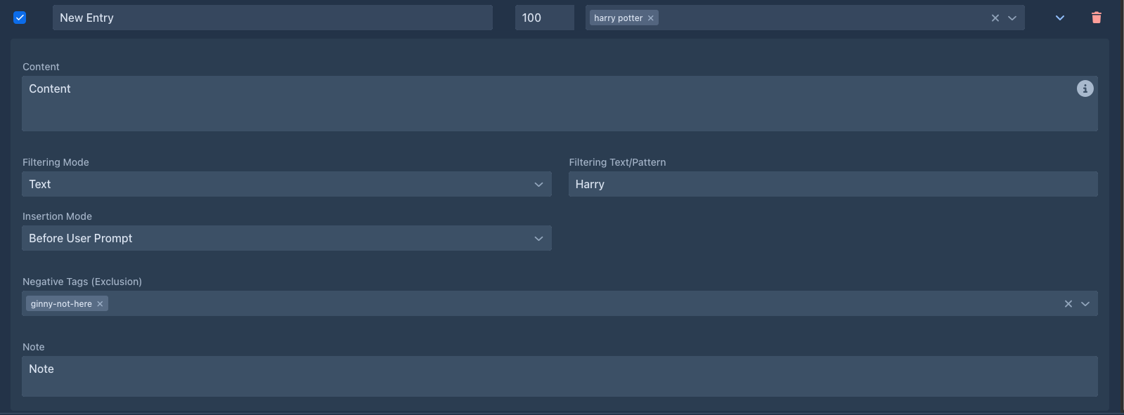Click the Filtering Mode label
1124x415 pixels.
pyautogui.click(x=56, y=162)
